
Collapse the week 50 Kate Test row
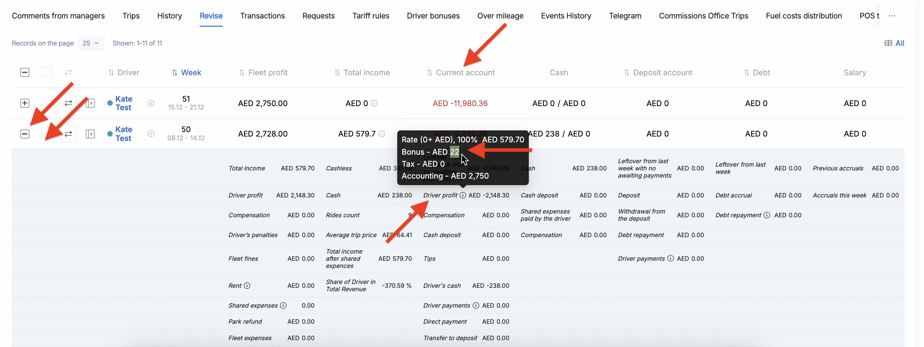(x=25, y=134)
